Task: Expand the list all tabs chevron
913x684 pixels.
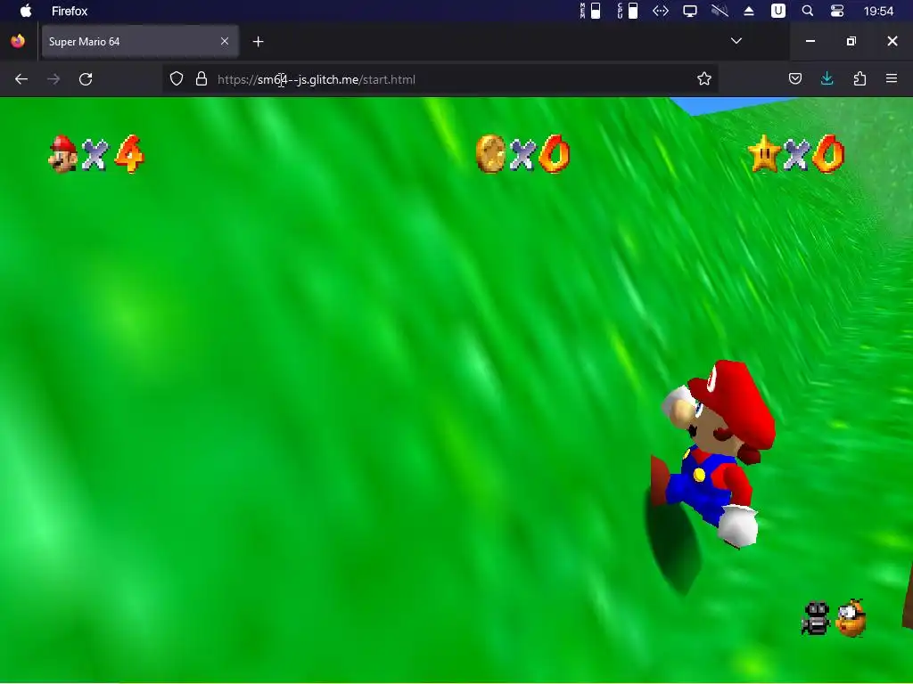Action: pyautogui.click(x=736, y=41)
